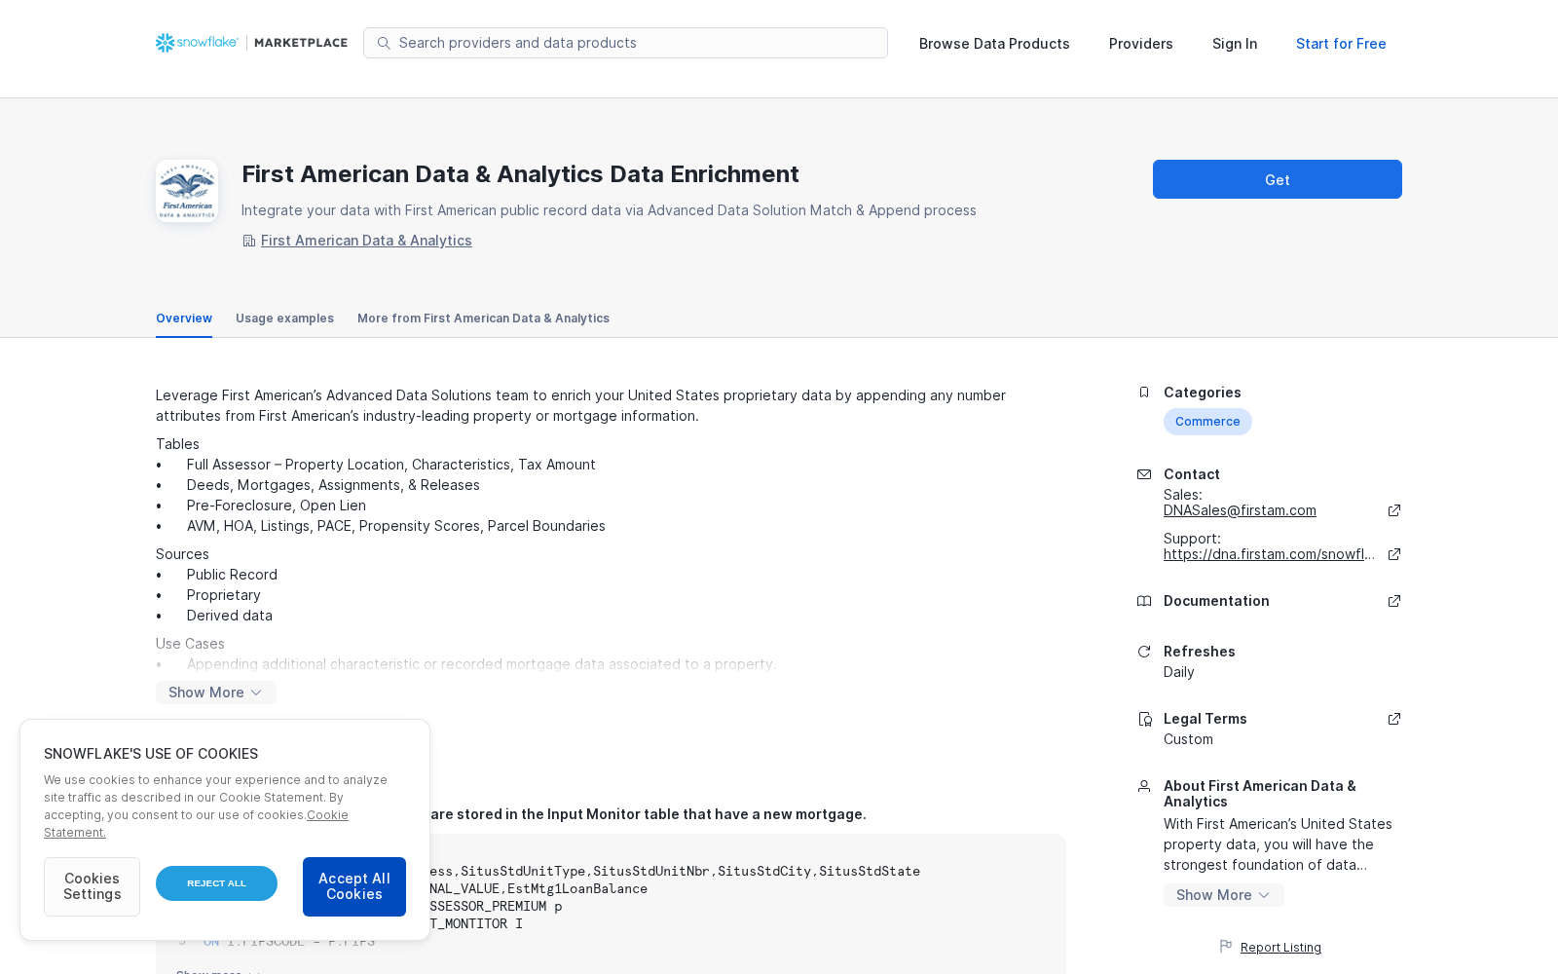
Task: Open Cookies Settings
Action: pyautogui.click(x=92, y=886)
